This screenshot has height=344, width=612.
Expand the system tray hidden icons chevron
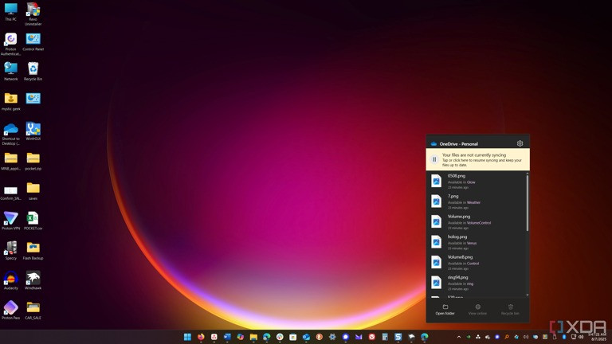click(x=458, y=337)
